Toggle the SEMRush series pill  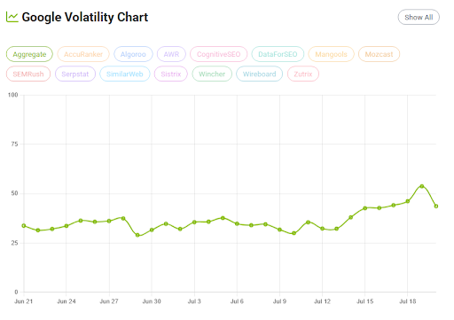[x=28, y=74]
